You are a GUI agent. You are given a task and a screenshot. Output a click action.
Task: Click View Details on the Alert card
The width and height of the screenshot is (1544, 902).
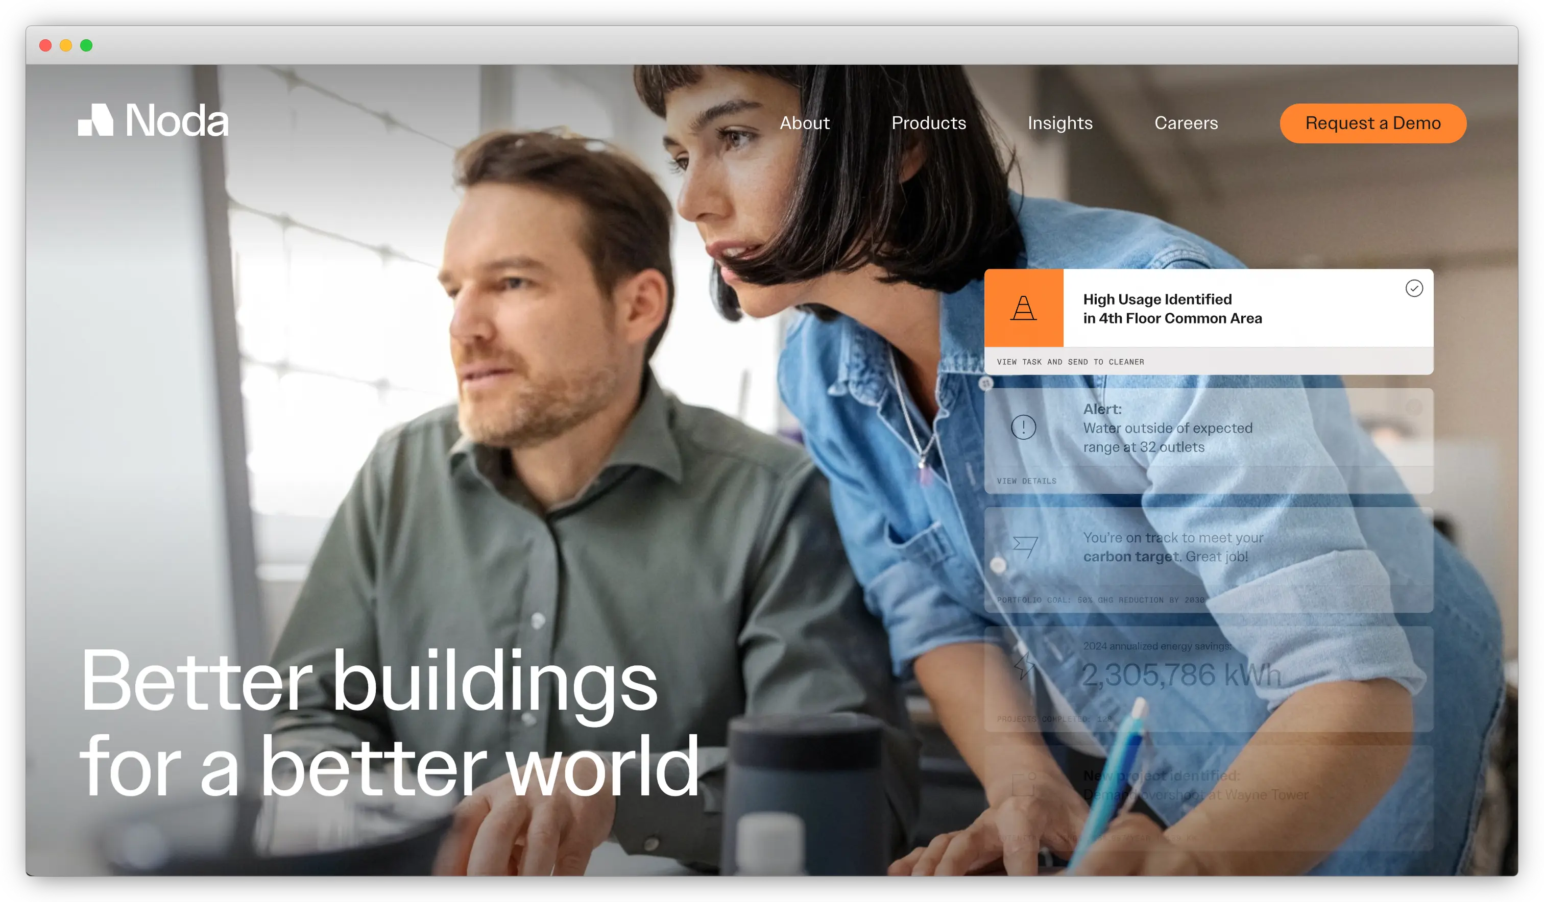[x=1026, y=481]
